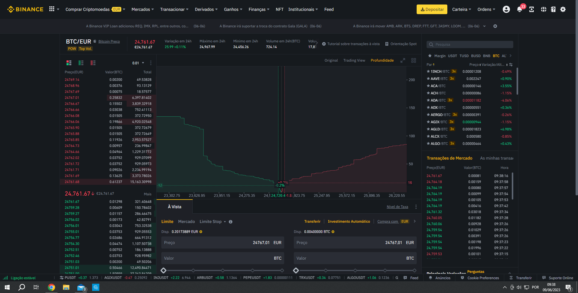The width and height of the screenshot is (578, 293).
Task: Focus the buy Preço input field
Action: point(223,243)
